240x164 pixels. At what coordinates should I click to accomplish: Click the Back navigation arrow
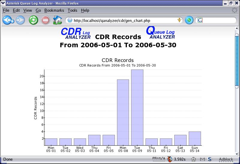click(x=7, y=20)
